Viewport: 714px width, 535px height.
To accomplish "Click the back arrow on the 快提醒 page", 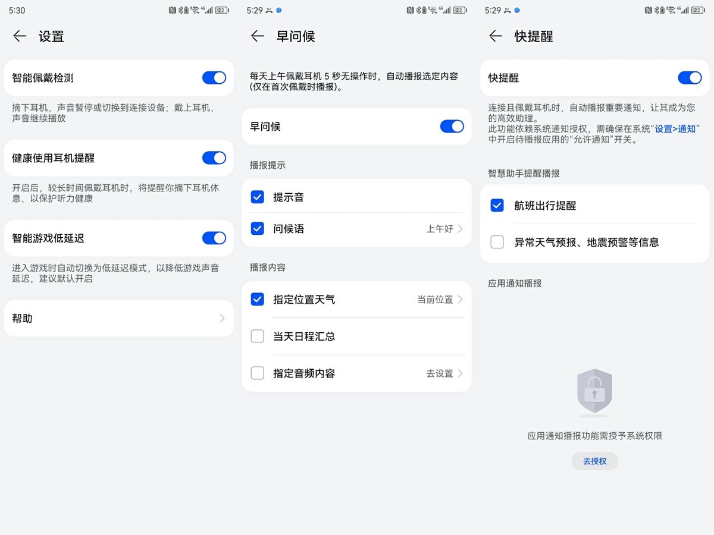I will point(496,36).
